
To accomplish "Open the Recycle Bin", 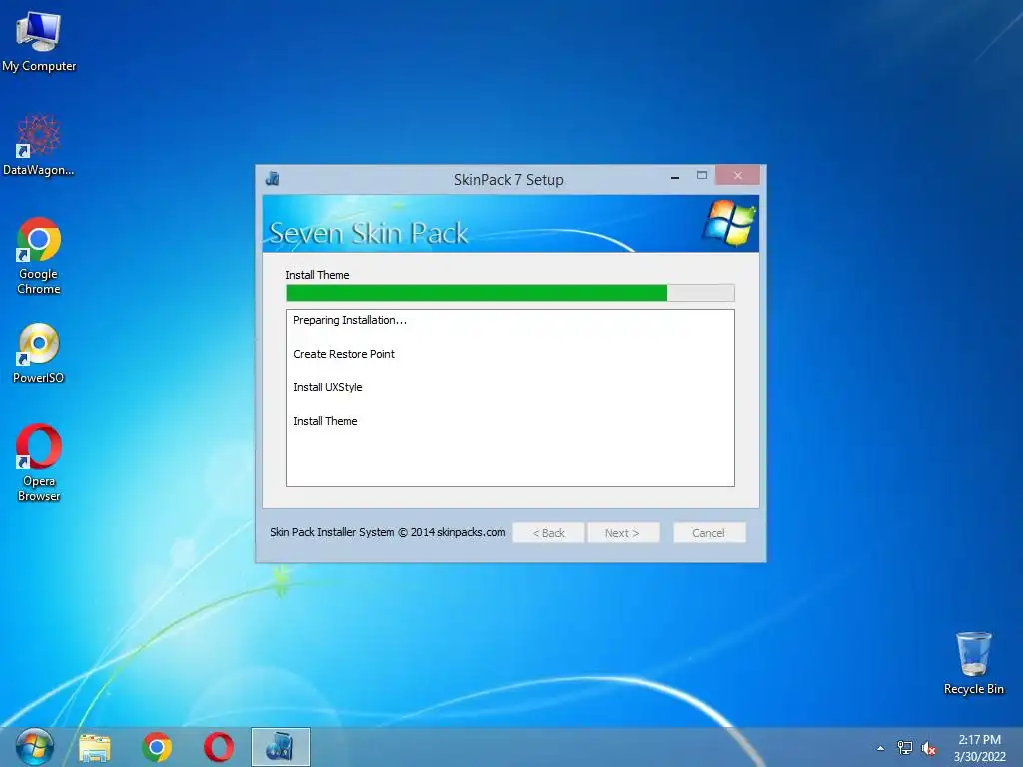I will coord(973,663).
